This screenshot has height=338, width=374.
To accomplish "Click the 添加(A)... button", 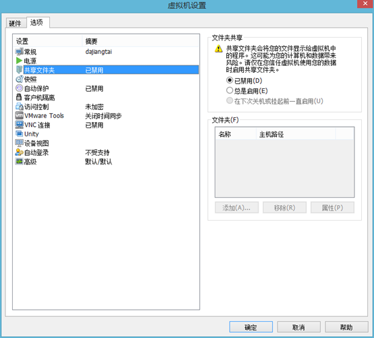I will (x=236, y=208).
